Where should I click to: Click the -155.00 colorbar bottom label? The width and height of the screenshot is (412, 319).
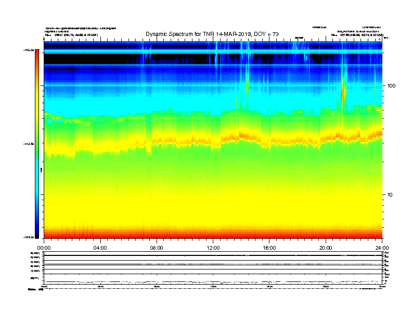[x=29, y=237]
